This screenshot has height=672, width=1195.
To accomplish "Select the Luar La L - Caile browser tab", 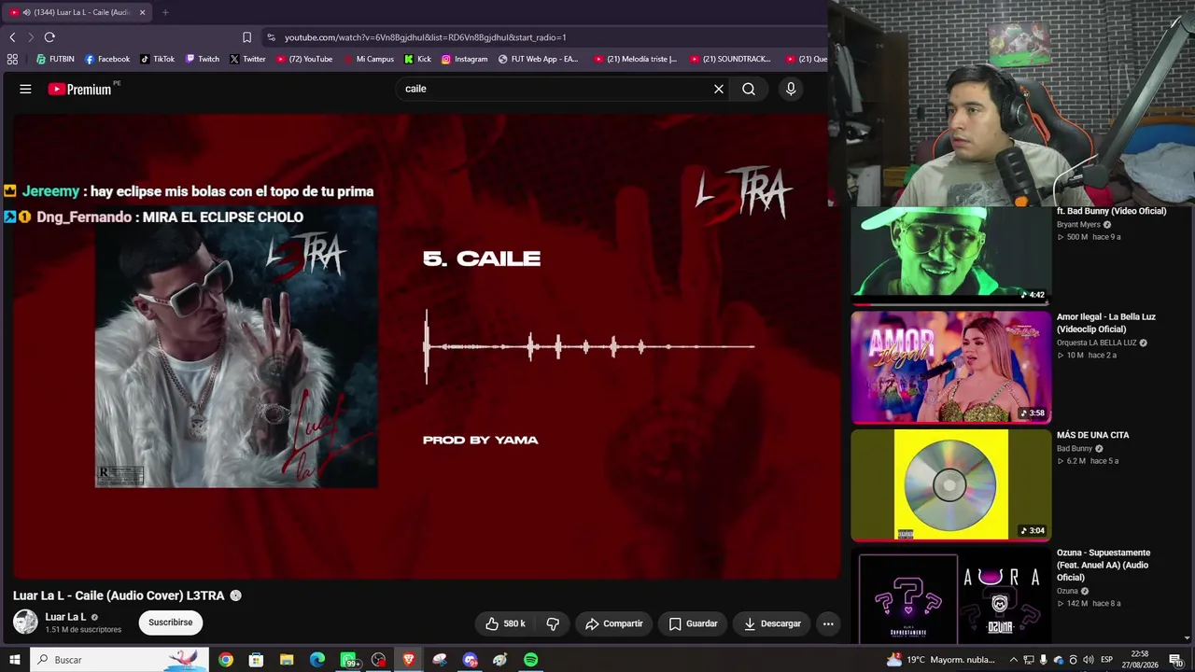I will [77, 12].
